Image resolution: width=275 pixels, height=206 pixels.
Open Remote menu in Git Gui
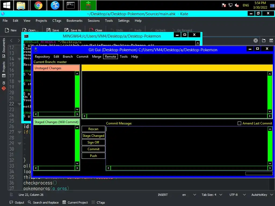click(x=110, y=57)
